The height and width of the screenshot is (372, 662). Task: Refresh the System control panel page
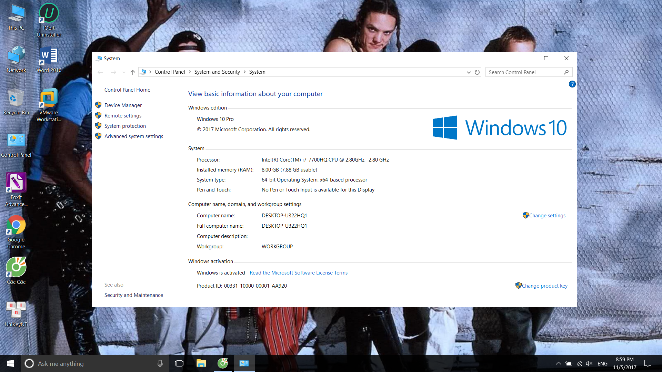click(x=477, y=72)
